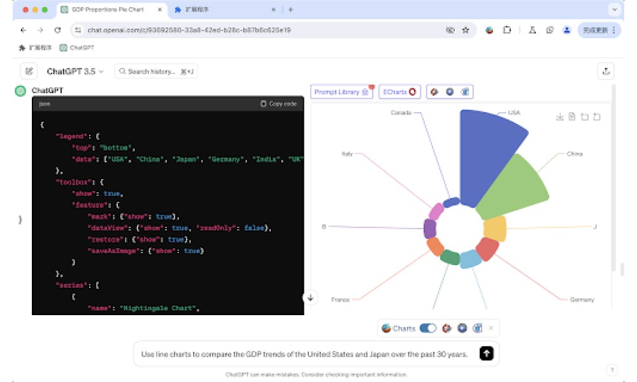The image size is (637, 382).
Task: Open the Chrome Labs flask icon
Action: (x=532, y=30)
